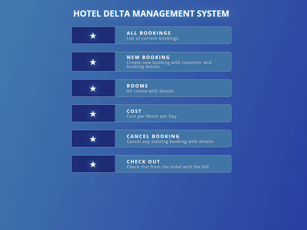Viewport: 307px width, 230px height.
Task: Select the NEW BOOKING heading
Action: [148, 58]
